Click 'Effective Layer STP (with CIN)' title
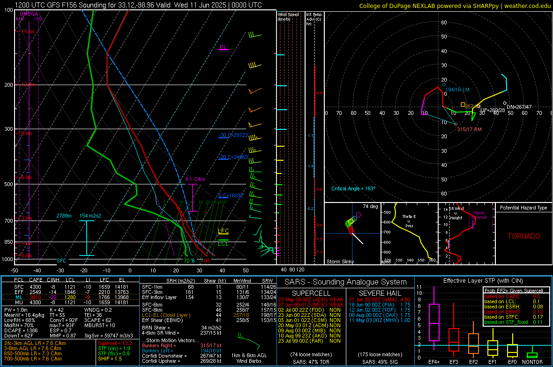This screenshot has height=367, width=553. (483, 281)
